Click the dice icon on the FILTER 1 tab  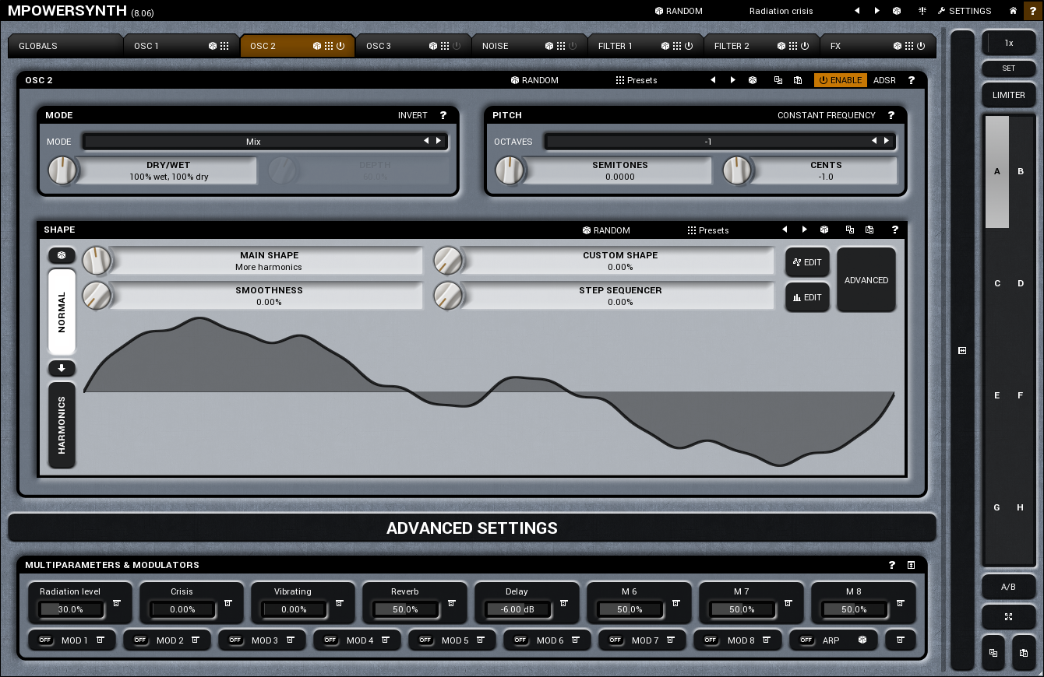coord(665,46)
